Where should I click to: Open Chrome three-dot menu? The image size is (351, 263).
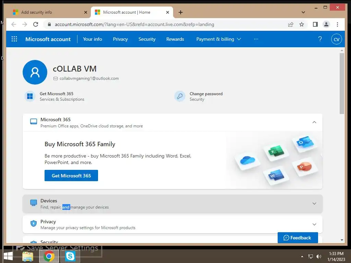coord(337,24)
